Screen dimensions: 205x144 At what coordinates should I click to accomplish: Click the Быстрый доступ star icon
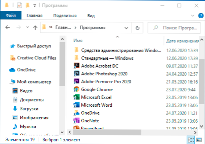pyautogui.click(x=12, y=46)
